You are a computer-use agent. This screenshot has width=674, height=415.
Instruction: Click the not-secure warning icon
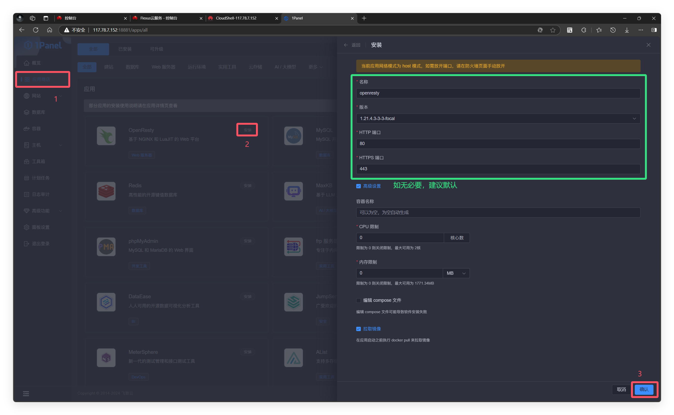click(x=67, y=30)
